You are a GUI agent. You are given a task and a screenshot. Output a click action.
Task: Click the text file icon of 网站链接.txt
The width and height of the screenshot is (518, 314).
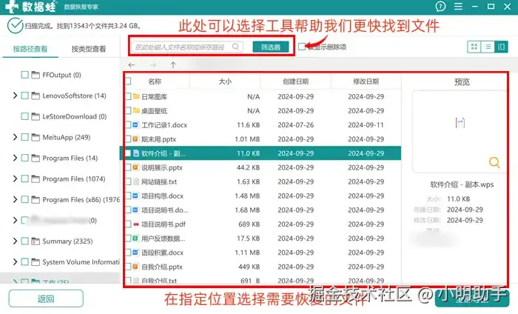135,181
